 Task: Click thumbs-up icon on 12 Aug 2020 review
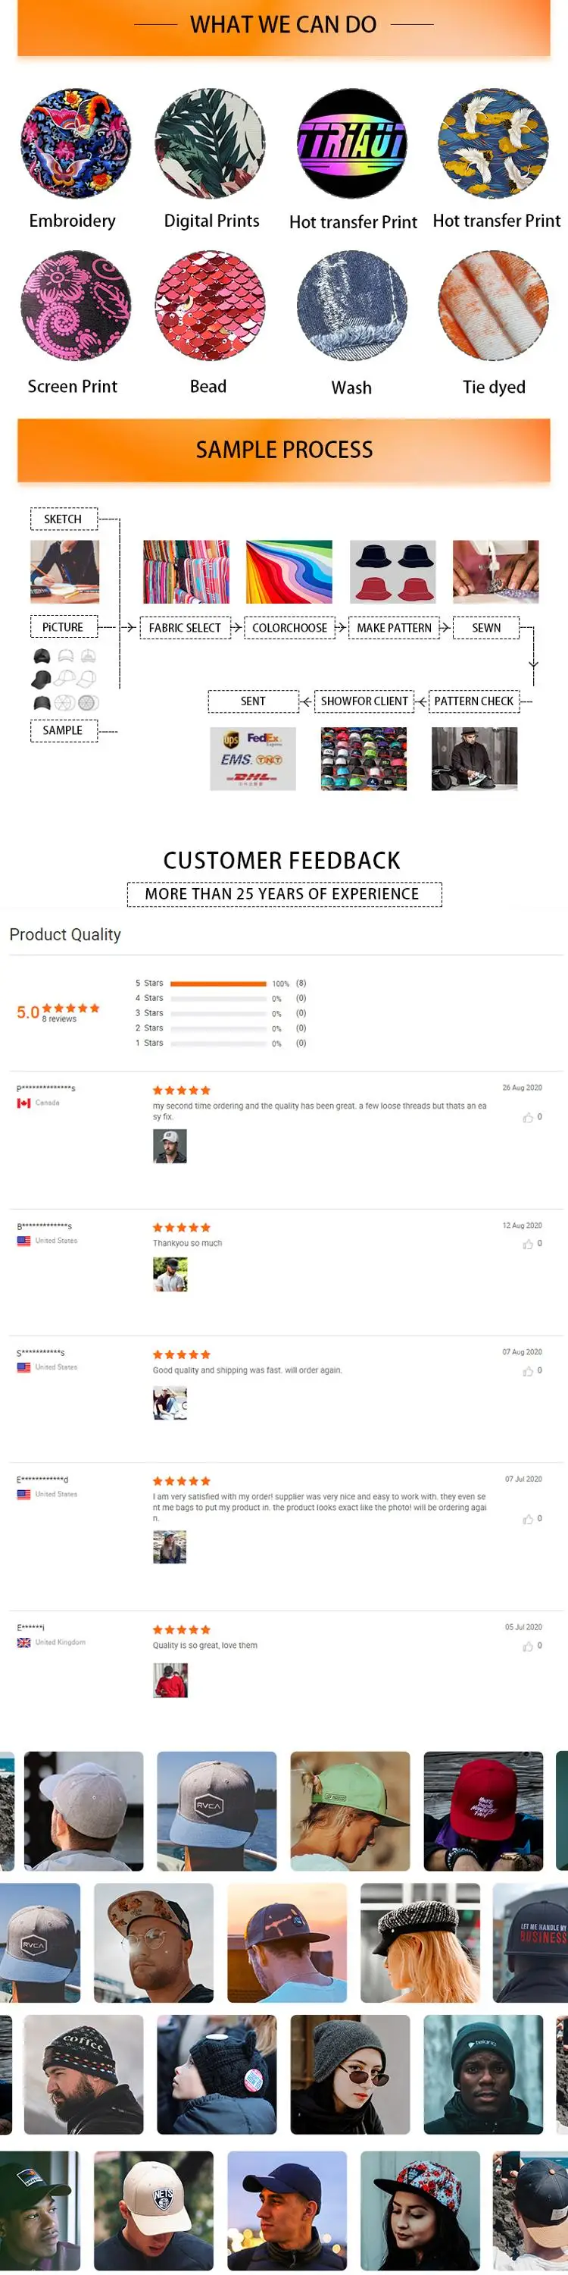coord(527,1244)
